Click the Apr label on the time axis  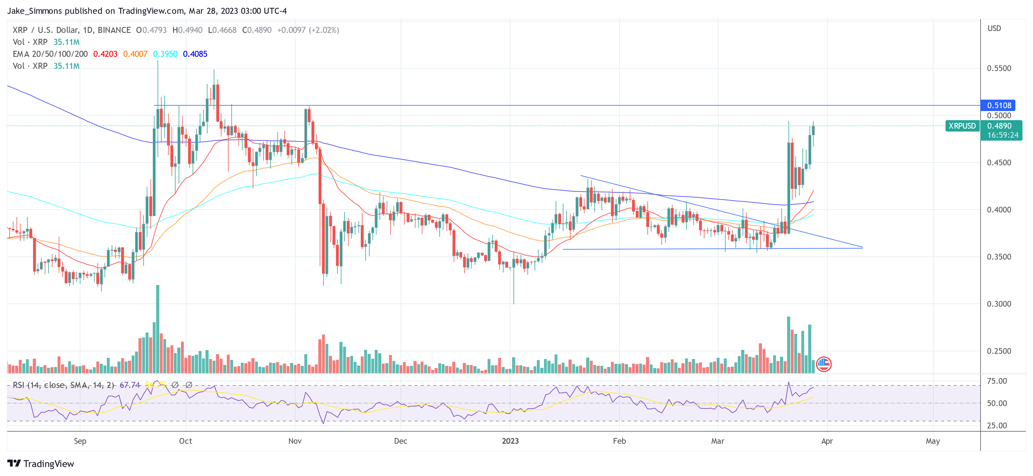point(827,441)
